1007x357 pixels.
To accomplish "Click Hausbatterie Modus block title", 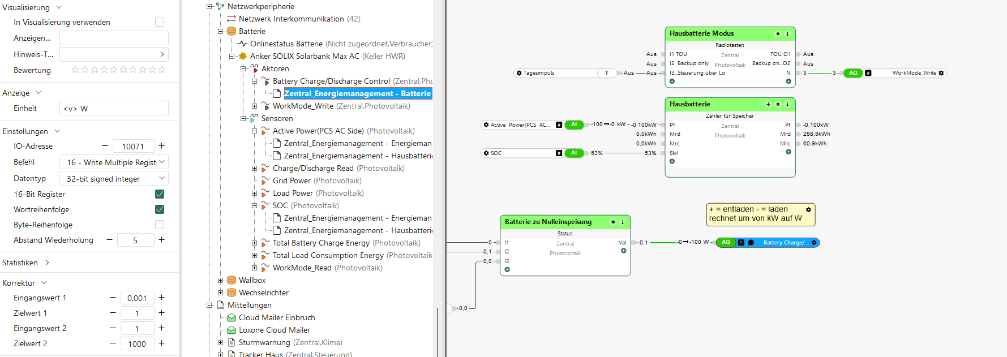I will [x=701, y=33].
